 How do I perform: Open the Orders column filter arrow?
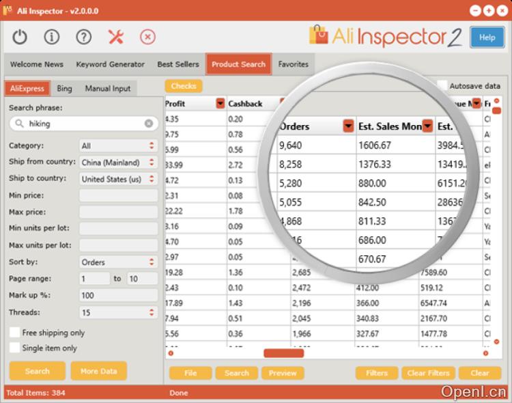[x=348, y=126]
